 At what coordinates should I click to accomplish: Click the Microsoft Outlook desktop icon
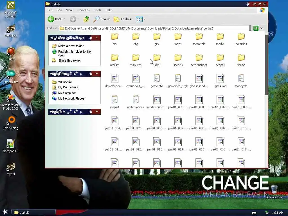[x=11, y=6]
